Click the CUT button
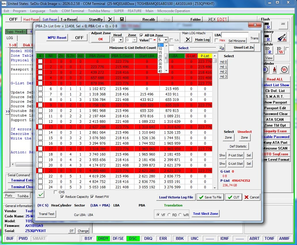Viewport: 297px width, 245px height. tap(234, 197)
